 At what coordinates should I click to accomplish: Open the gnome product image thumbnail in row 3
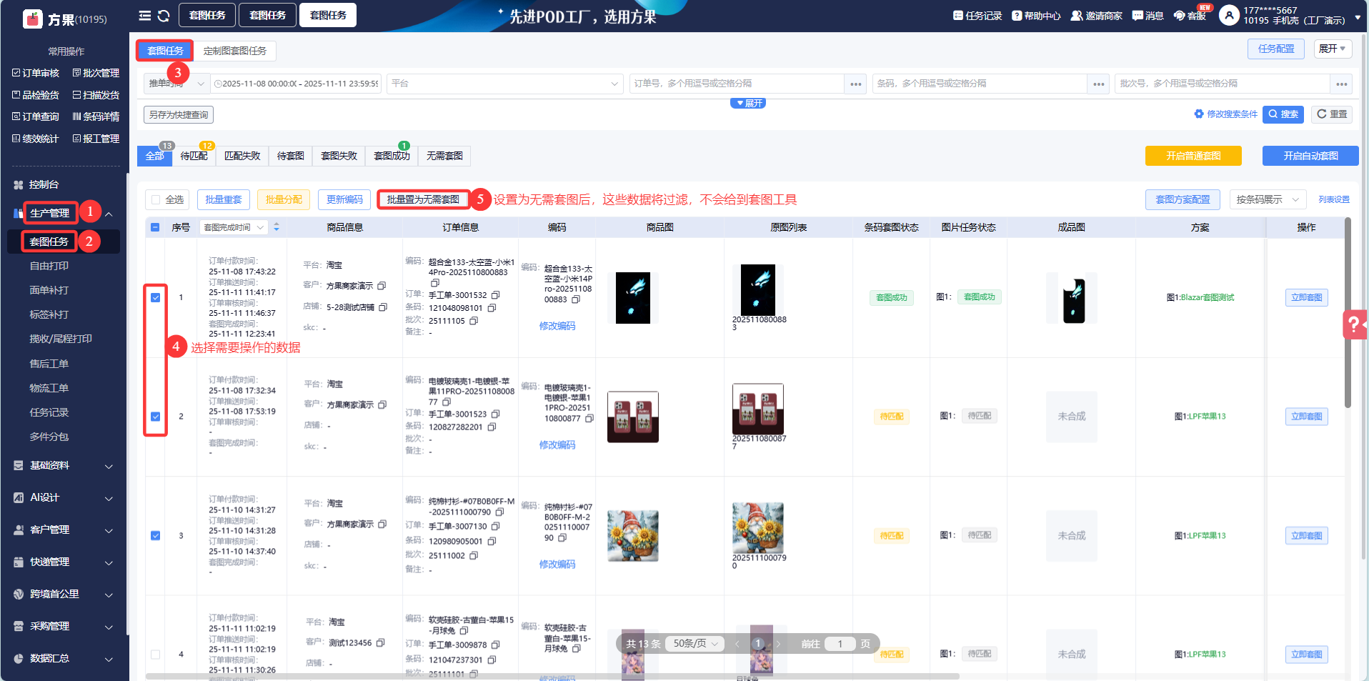pyautogui.click(x=633, y=536)
